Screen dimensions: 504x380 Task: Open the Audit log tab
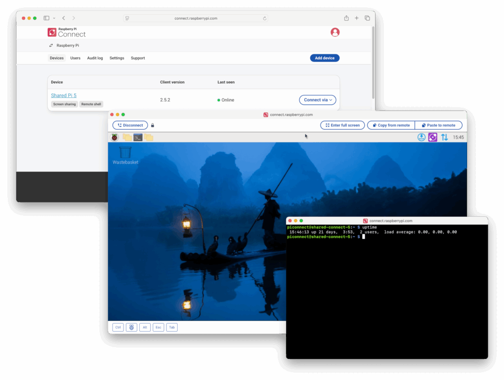point(95,58)
